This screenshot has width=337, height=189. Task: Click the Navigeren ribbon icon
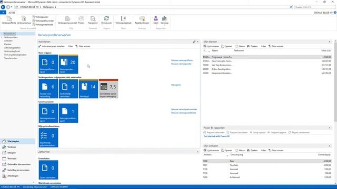coord(93,20)
